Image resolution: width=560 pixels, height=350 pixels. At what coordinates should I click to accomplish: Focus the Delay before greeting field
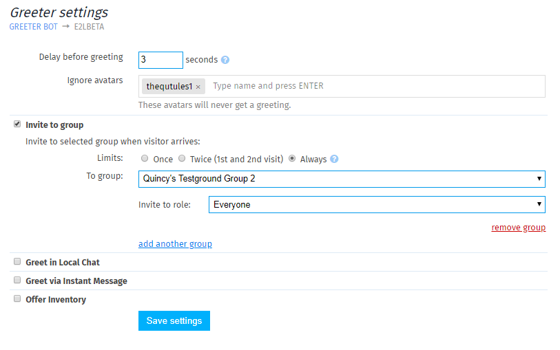[160, 60]
